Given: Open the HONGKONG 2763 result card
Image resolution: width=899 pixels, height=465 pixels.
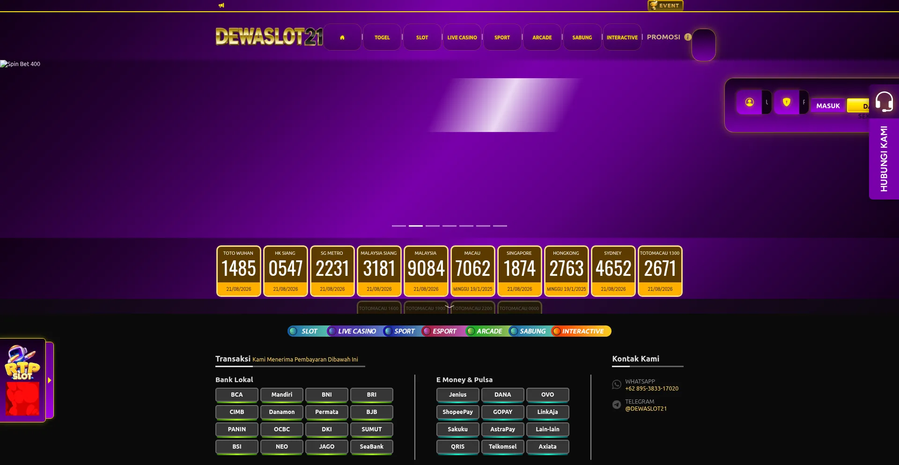Looking at the screenshot, I should click(x=567, y=271).
